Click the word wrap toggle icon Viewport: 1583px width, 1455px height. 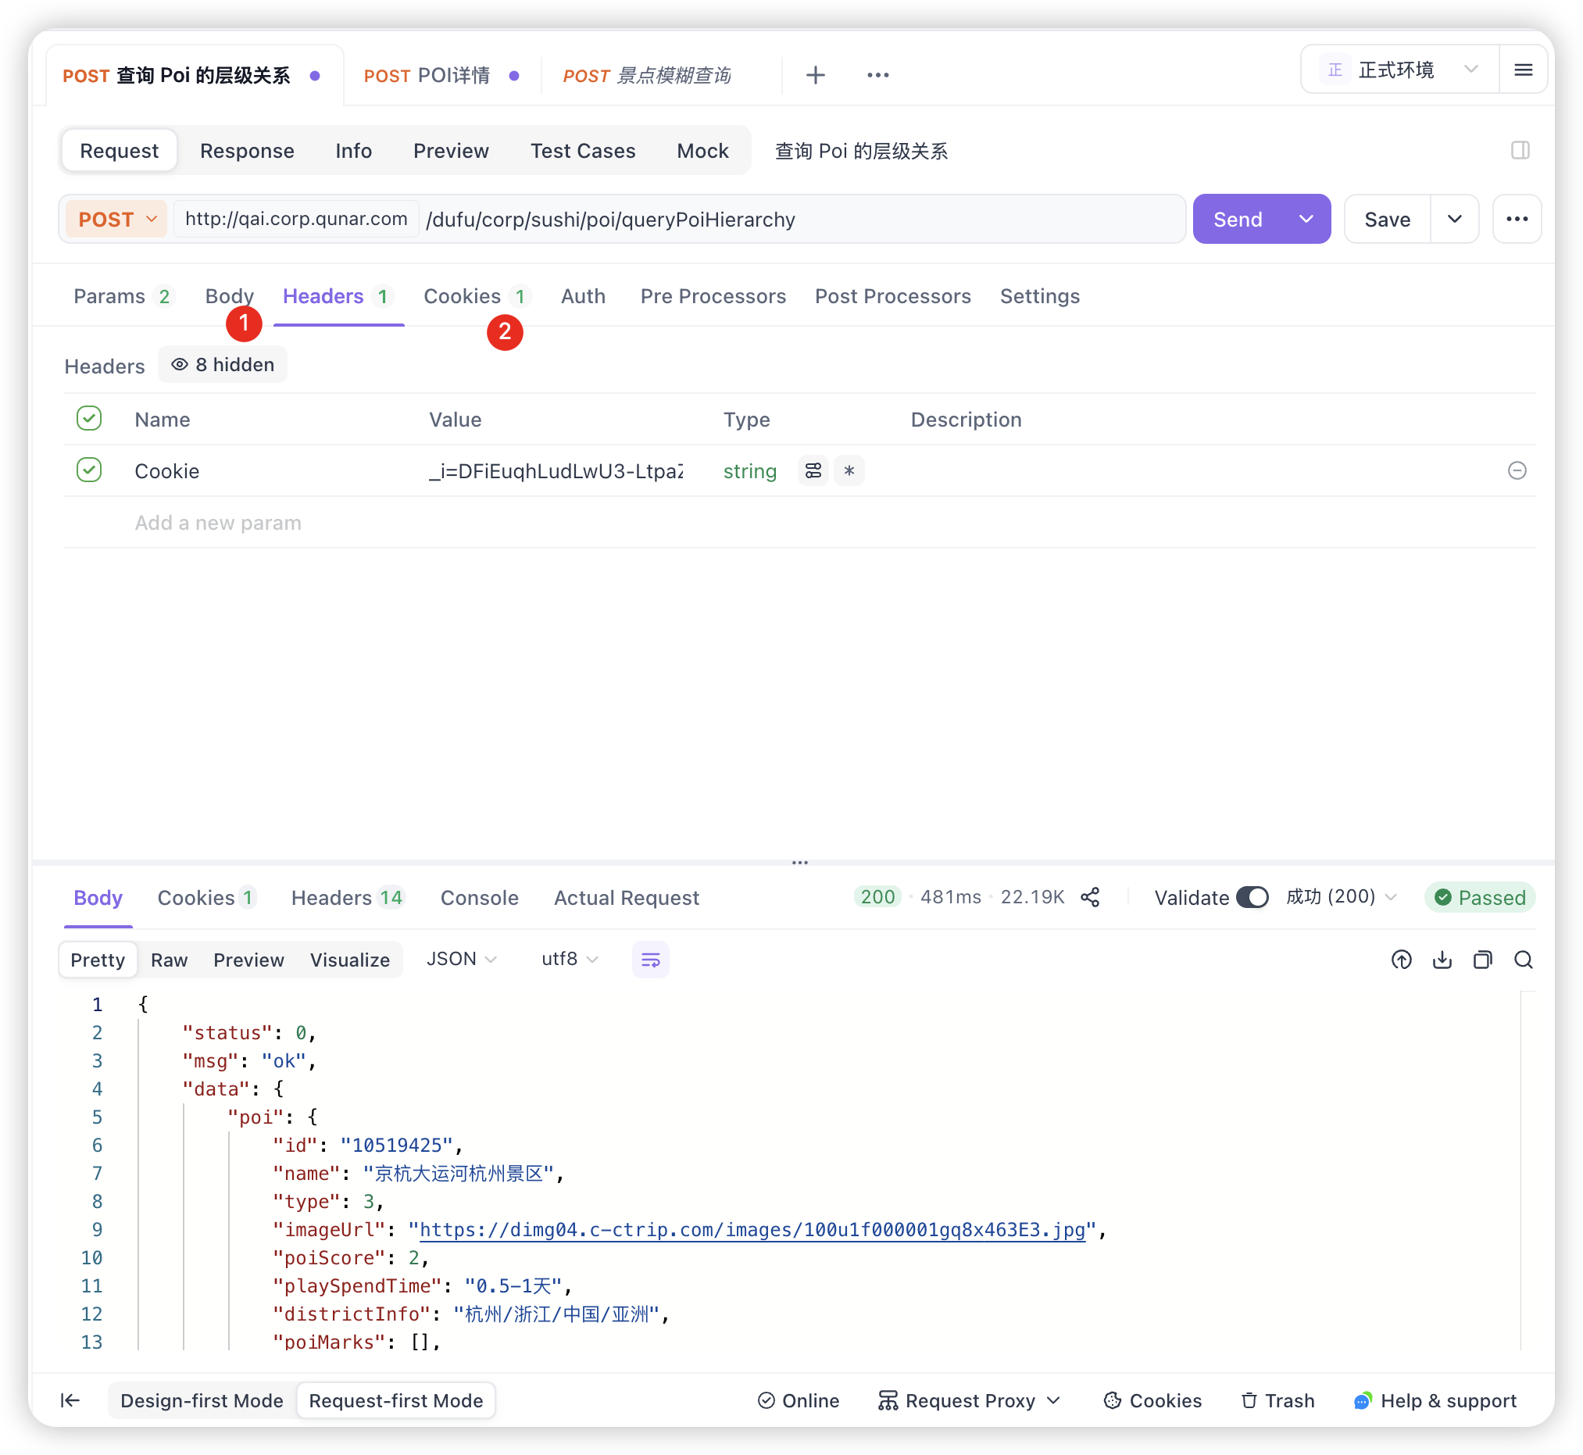coord(650,960)
